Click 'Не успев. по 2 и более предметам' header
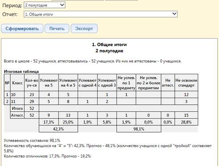The width and height of the screenshot is (219, 166). [x=149, y=83]
